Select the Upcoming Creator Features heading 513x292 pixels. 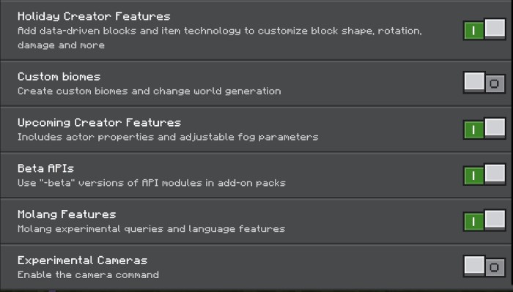pos(99,123)
